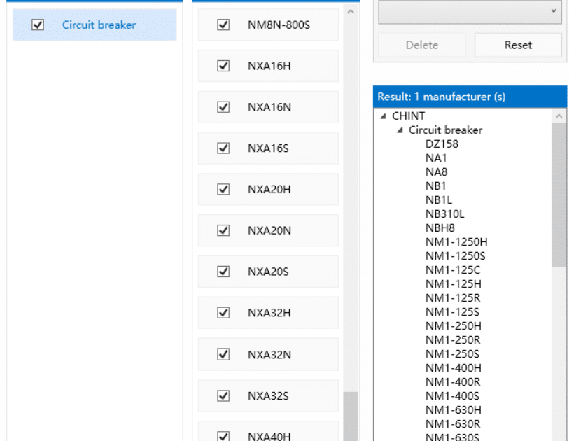Select Circuit breaker in the result tree
Viewport: 569px width, 441px height.
tap(445, 130)
